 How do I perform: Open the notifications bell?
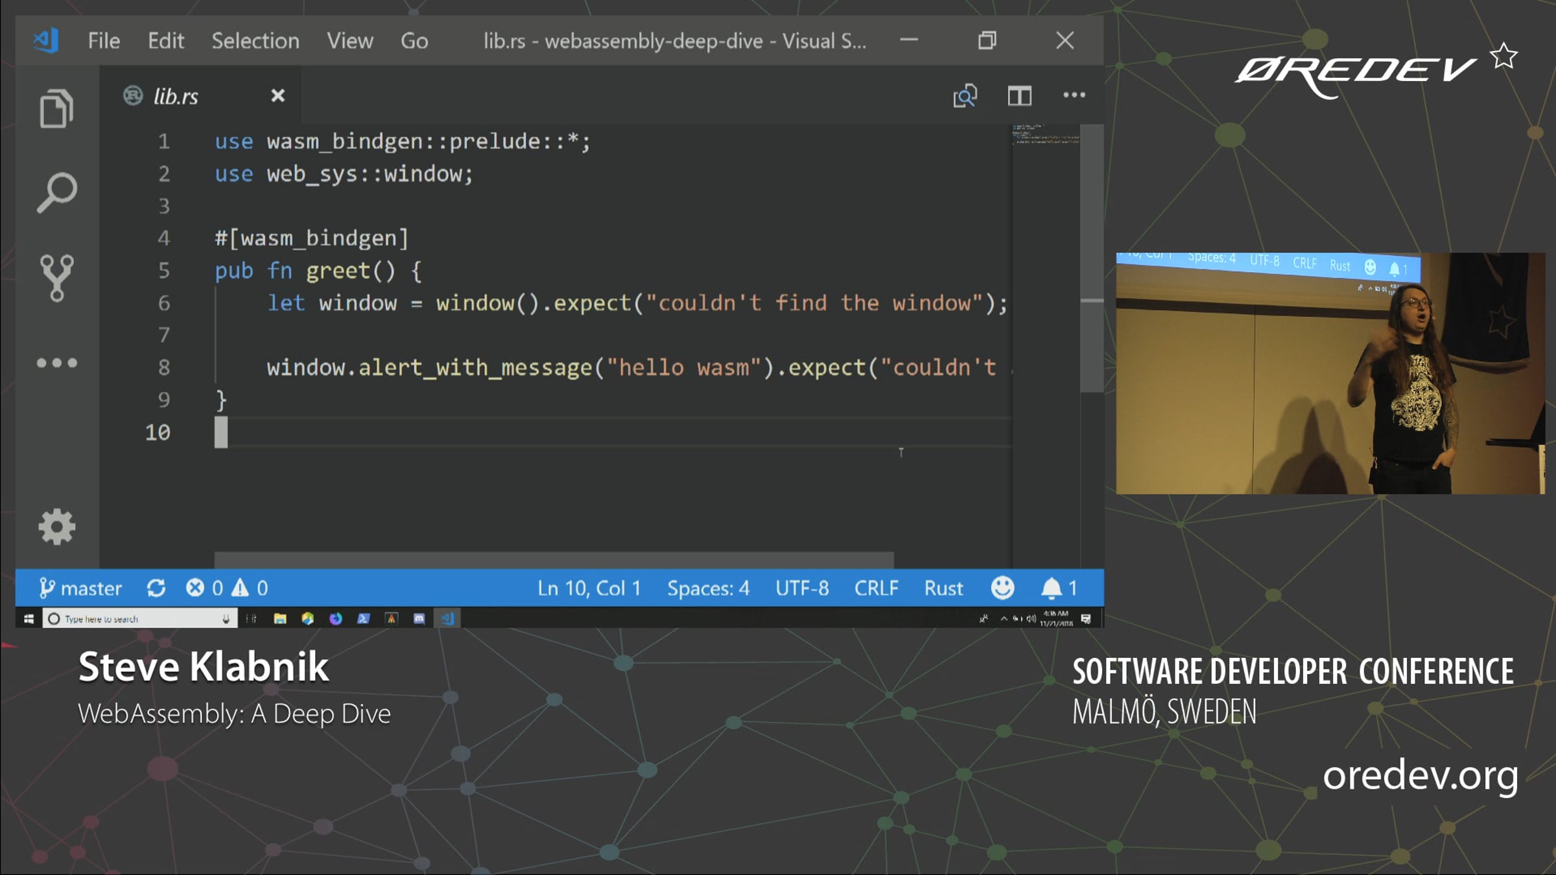tap(1058, 588)
